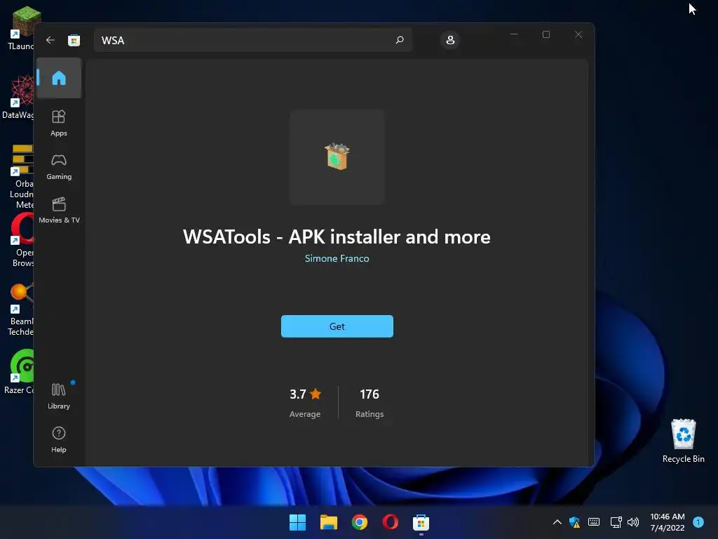Select the BeamNG desktop shortcut
The width and height of the screenshot is (718, 539).
20,310
